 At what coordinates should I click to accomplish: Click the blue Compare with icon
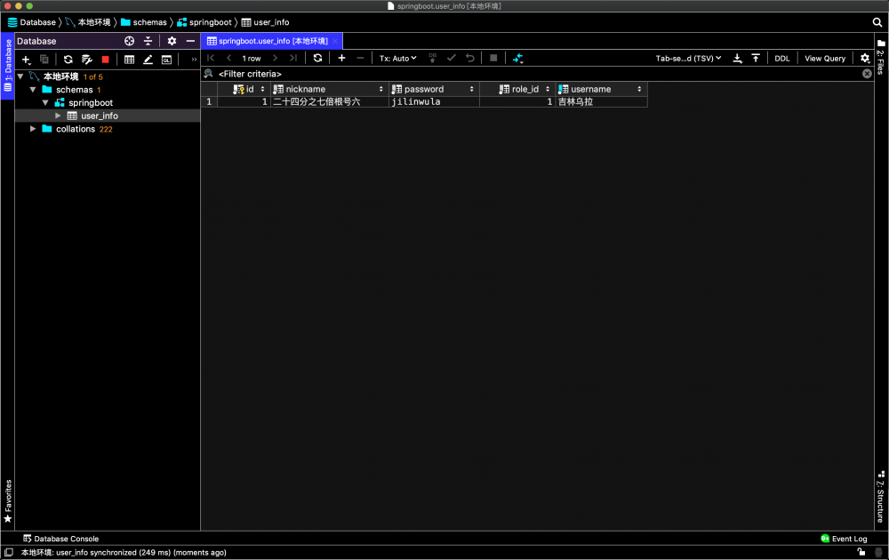pos(517,59)
